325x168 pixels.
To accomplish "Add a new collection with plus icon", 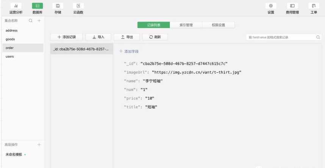I will [x=39, y=20].
